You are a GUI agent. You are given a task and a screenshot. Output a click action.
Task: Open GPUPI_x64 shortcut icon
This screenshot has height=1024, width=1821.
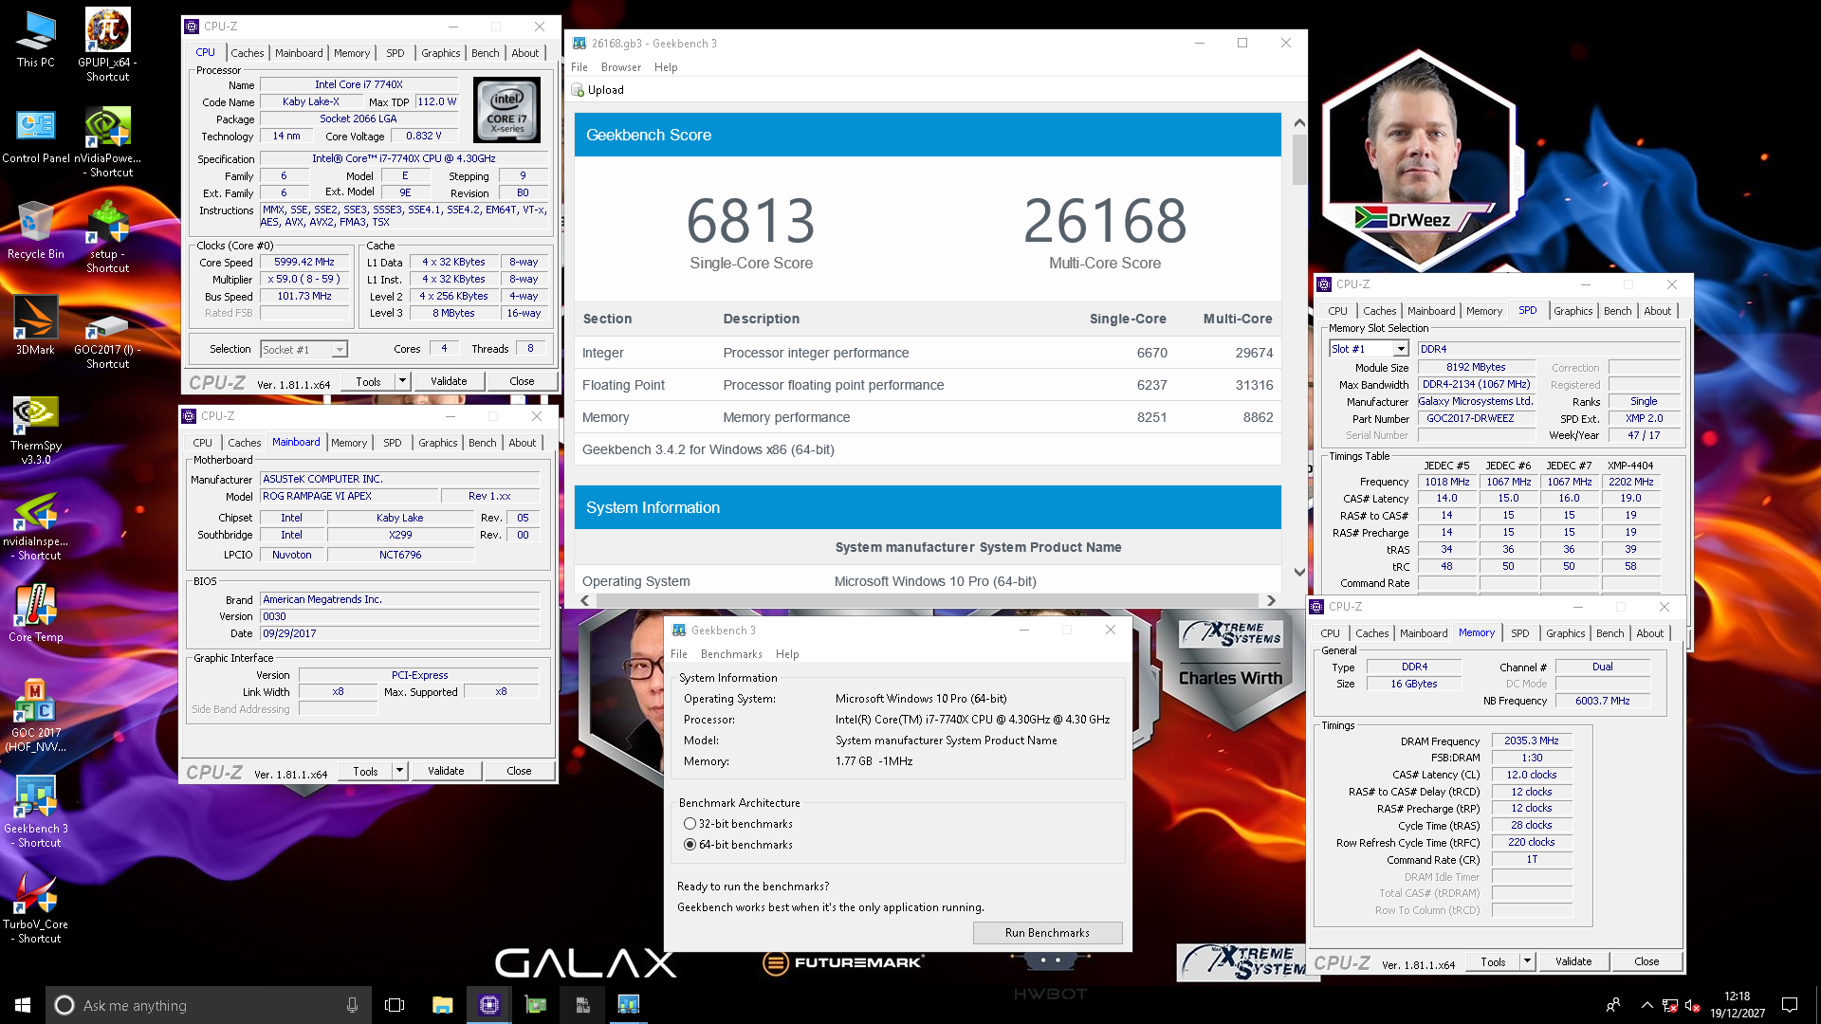click(108, 45)
